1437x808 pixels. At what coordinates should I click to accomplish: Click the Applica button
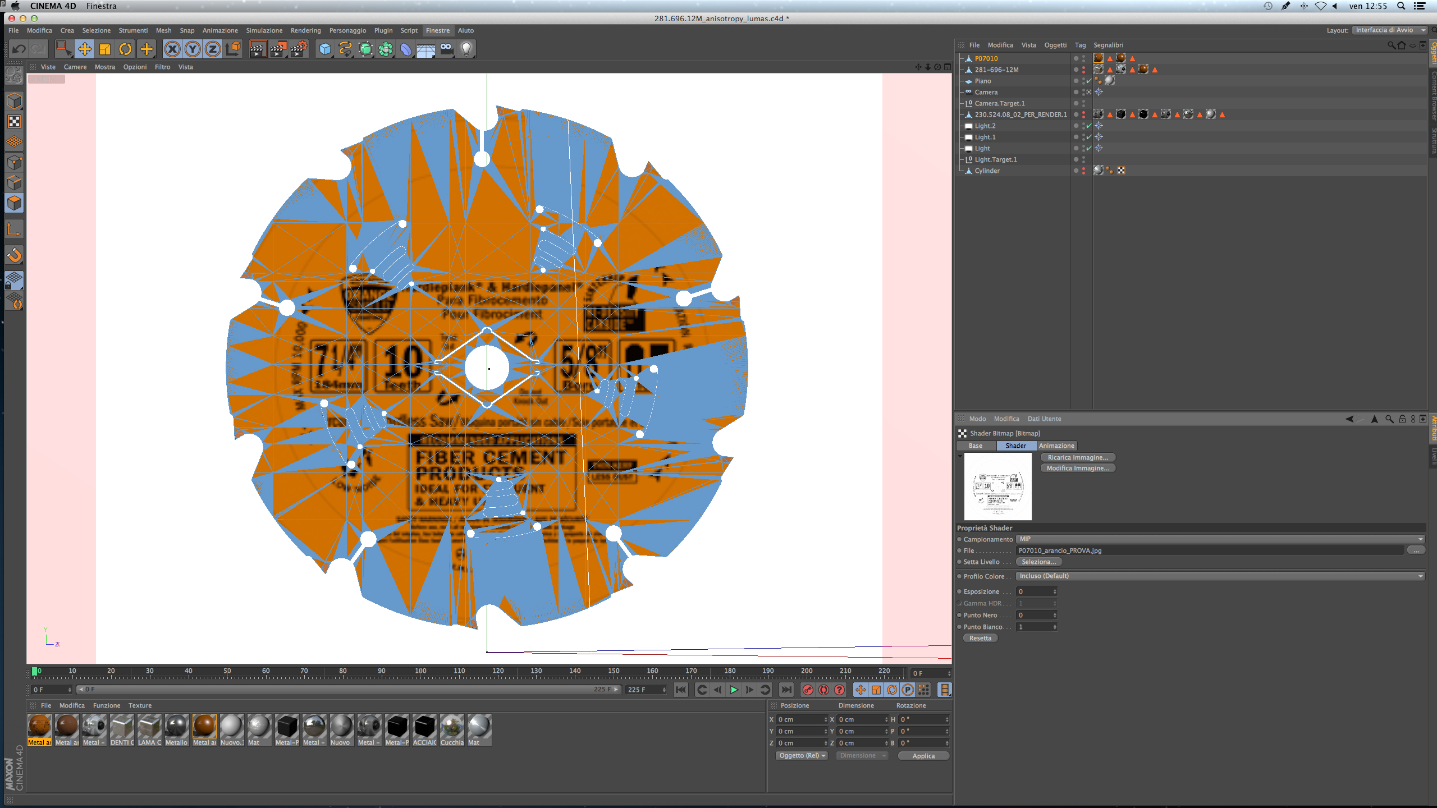pos(923,756)
